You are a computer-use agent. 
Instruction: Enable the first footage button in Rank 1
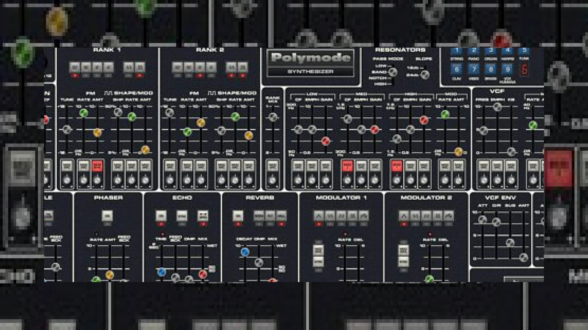tap(75, 67)
